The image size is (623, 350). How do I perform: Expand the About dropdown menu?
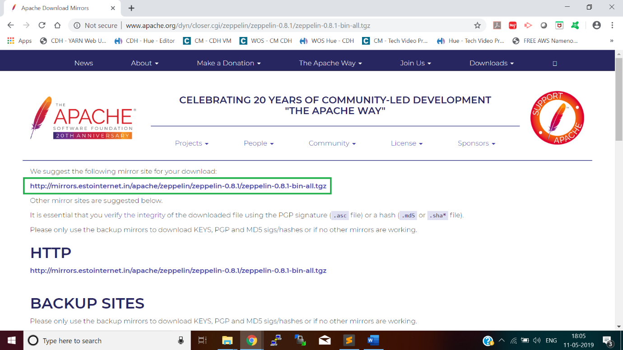[144, 63]
